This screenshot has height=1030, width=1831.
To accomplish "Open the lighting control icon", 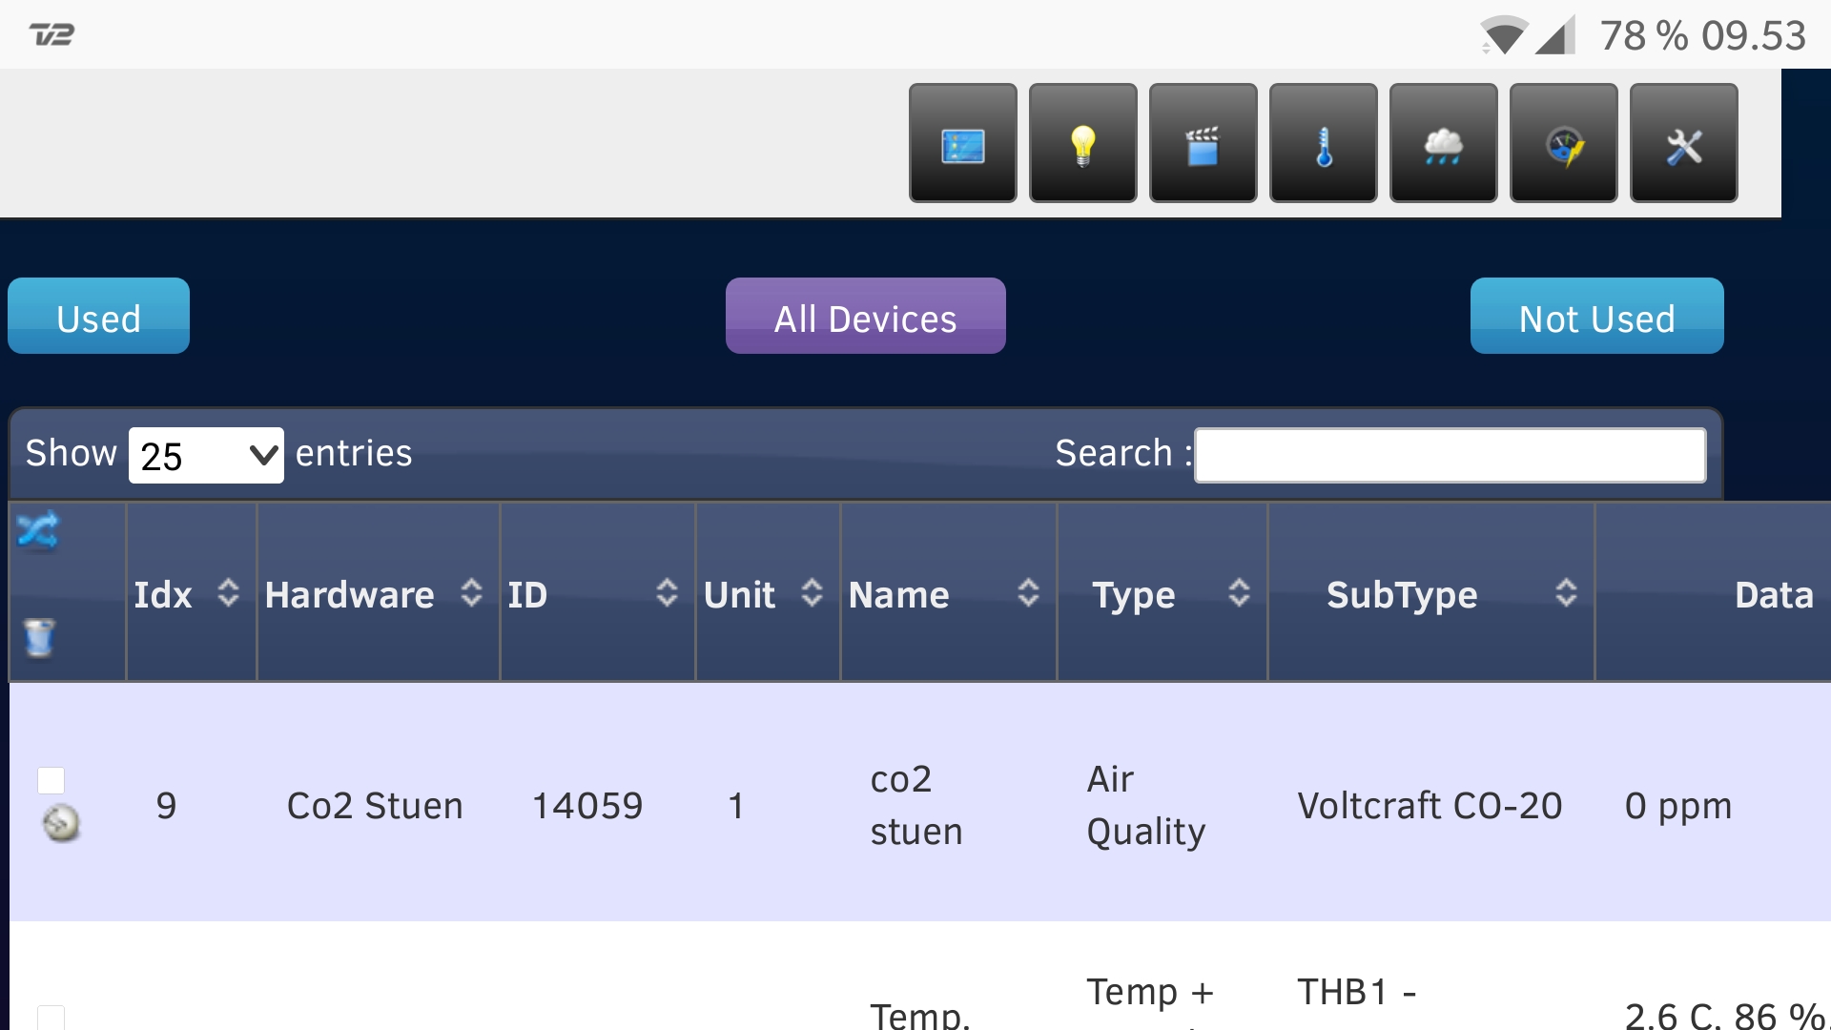I will point(1084,141).
